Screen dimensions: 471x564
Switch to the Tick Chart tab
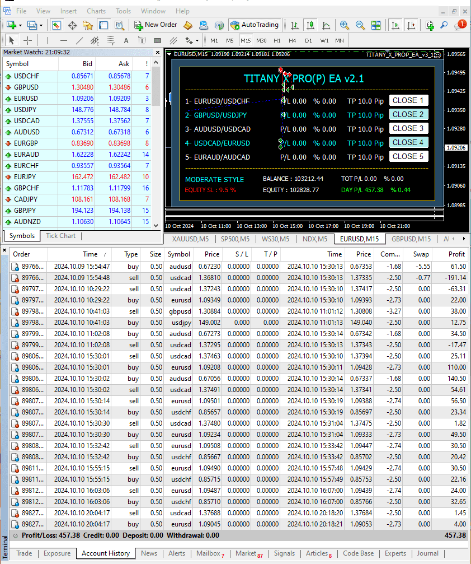pos(61,236)
